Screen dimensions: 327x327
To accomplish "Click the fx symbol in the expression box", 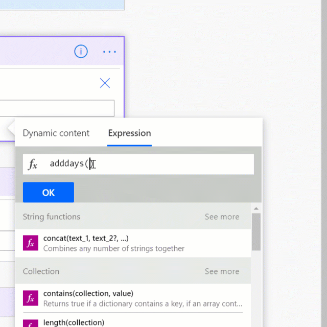I will point(33,164).
